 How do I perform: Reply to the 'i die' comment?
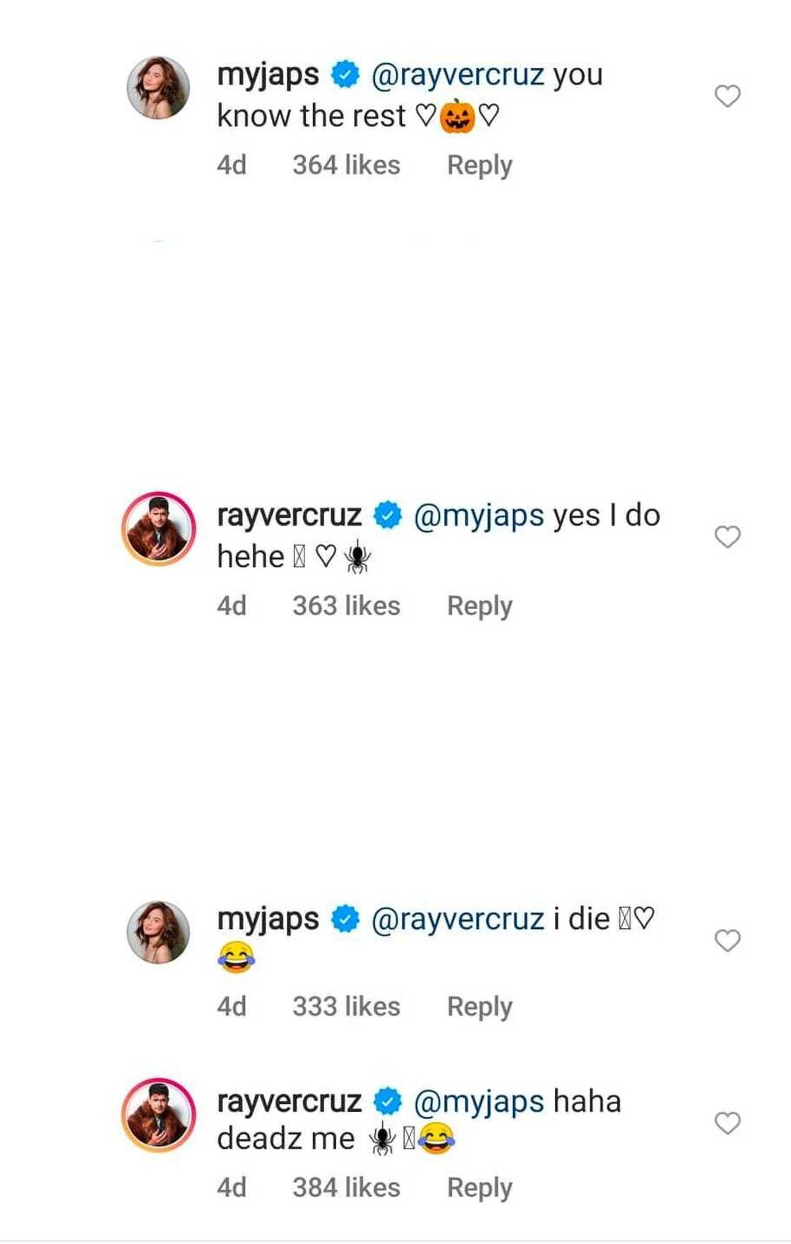(x=480, y=1007)
